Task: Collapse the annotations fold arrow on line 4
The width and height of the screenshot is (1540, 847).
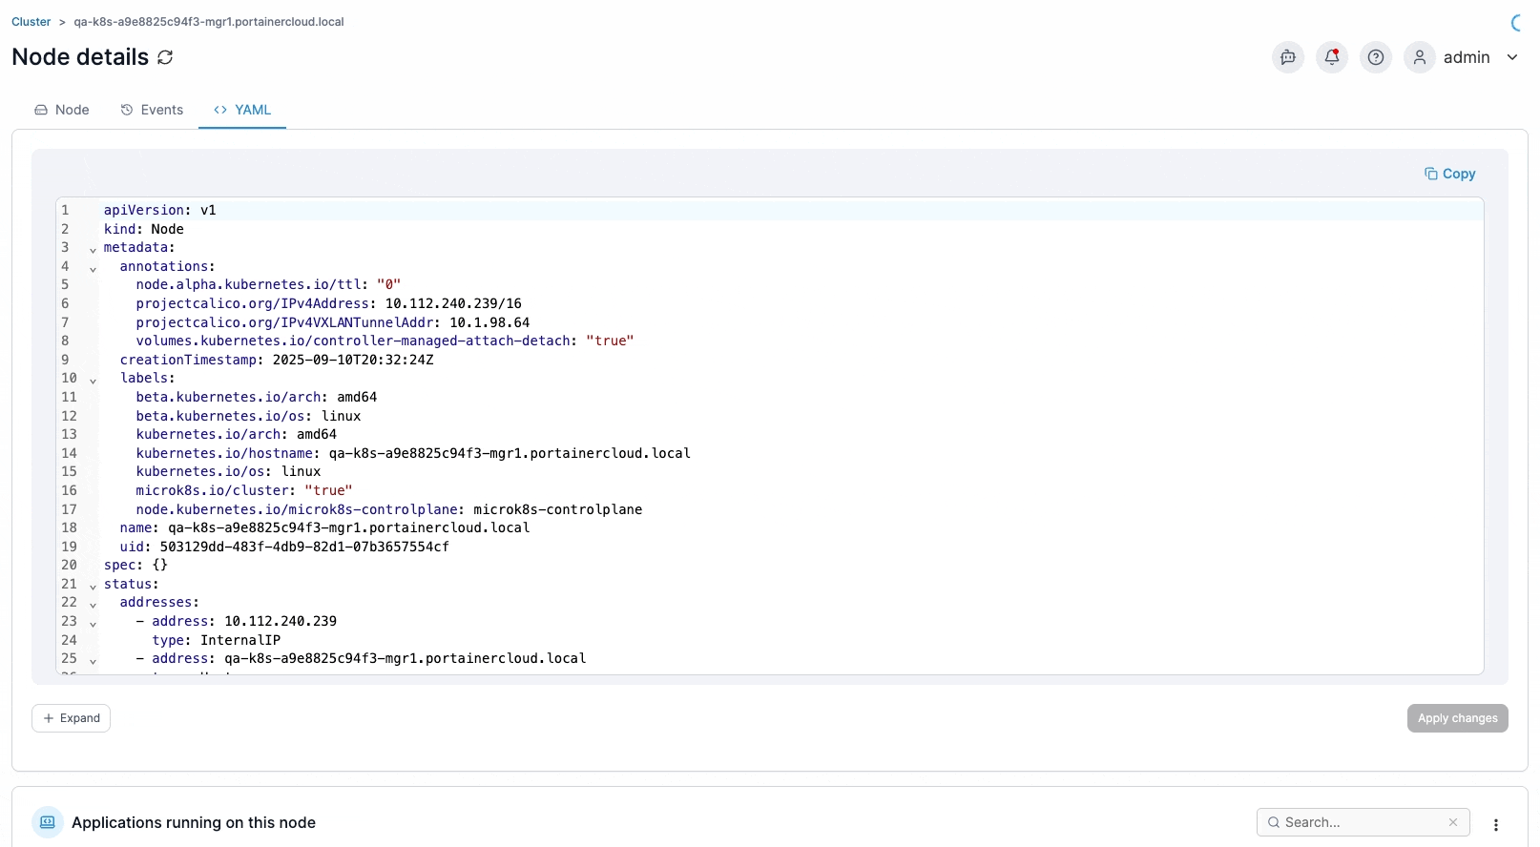Action: 93,269
